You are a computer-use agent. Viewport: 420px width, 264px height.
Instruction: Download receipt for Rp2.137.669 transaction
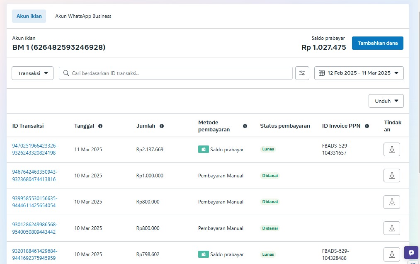[391, 149]
